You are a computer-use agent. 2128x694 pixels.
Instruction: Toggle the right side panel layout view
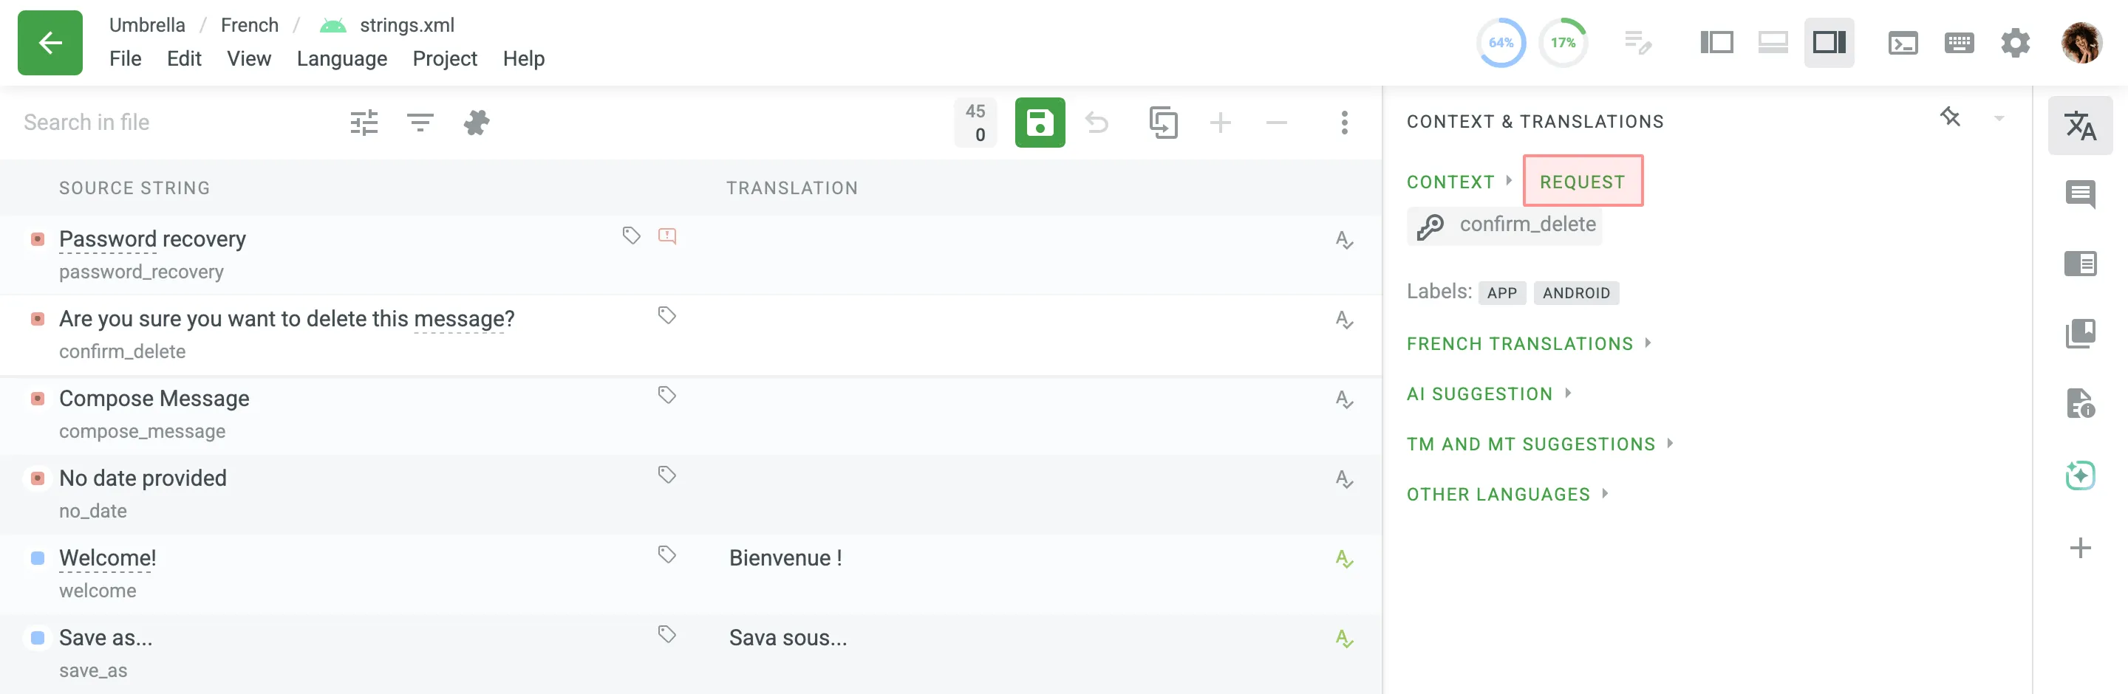click(x=1828, y=43)
